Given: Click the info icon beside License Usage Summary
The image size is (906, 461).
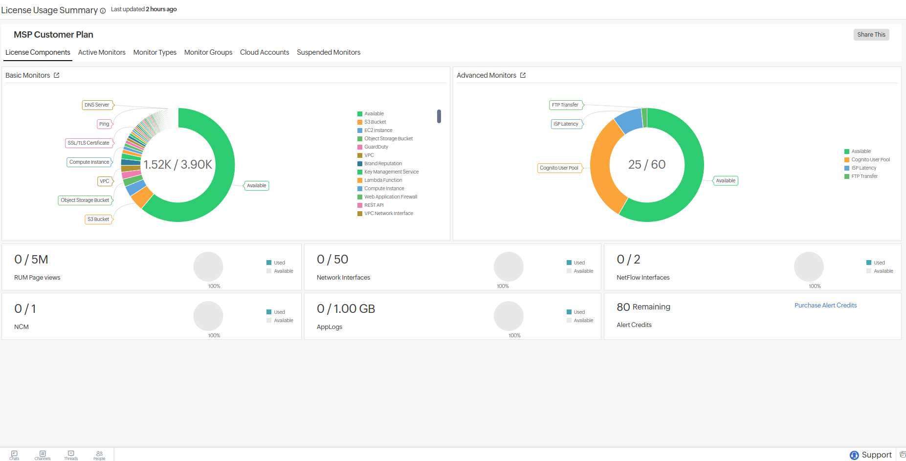Looking at the screenshot, I should pos(103,11).
